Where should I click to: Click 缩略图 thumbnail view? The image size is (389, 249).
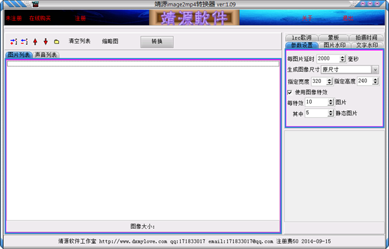110,41
